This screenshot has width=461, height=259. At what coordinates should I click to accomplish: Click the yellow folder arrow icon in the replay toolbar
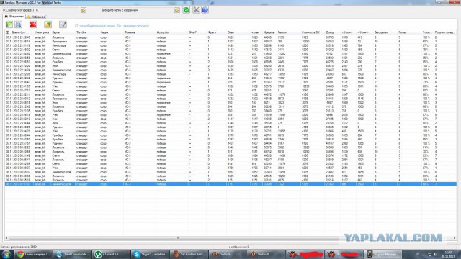(x=48, y=24)
